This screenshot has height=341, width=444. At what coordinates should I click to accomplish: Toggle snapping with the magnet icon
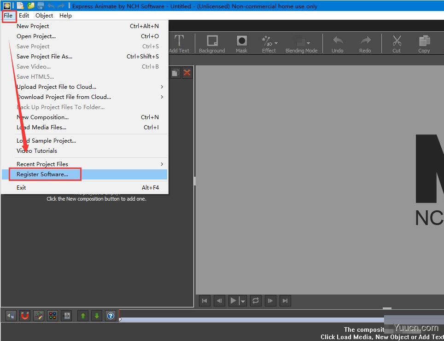coord(24,316)
